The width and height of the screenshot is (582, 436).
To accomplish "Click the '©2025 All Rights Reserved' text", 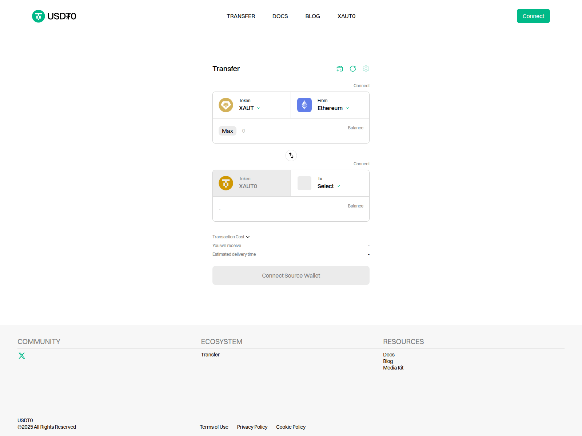I will tap(47, 427).
